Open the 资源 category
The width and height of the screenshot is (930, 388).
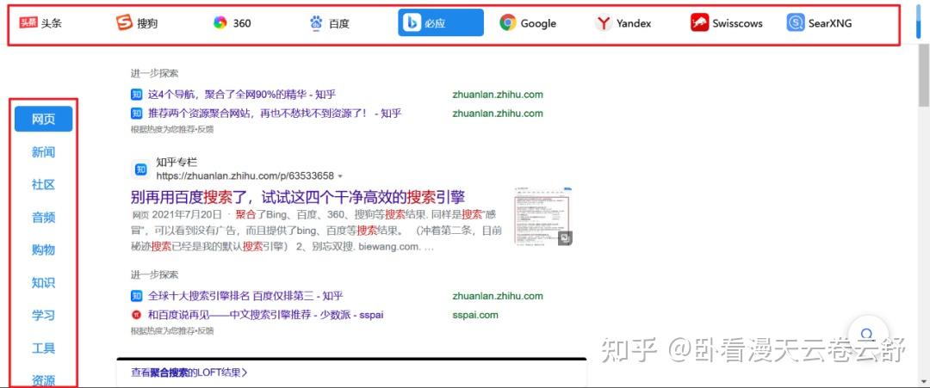(x=43, y=379)
